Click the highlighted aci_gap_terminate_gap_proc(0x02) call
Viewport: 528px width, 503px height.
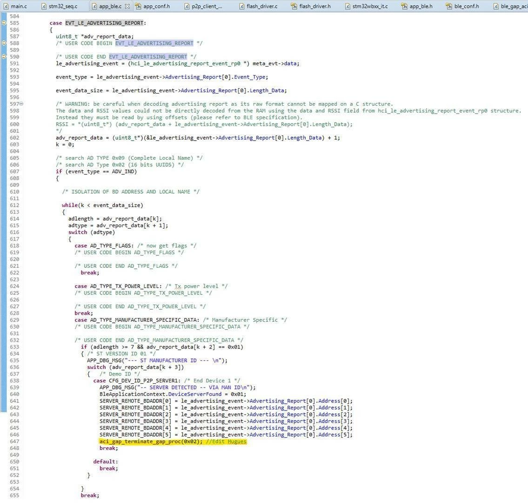click(x=151, y=442)
